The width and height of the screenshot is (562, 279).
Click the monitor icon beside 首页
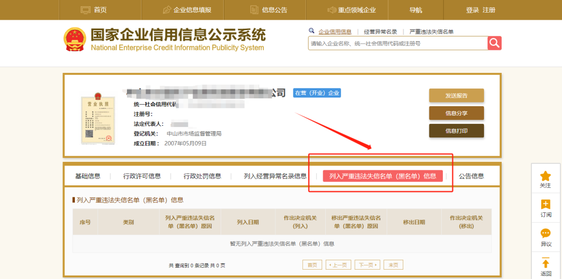pyautogui.click(x=85, y=10)
